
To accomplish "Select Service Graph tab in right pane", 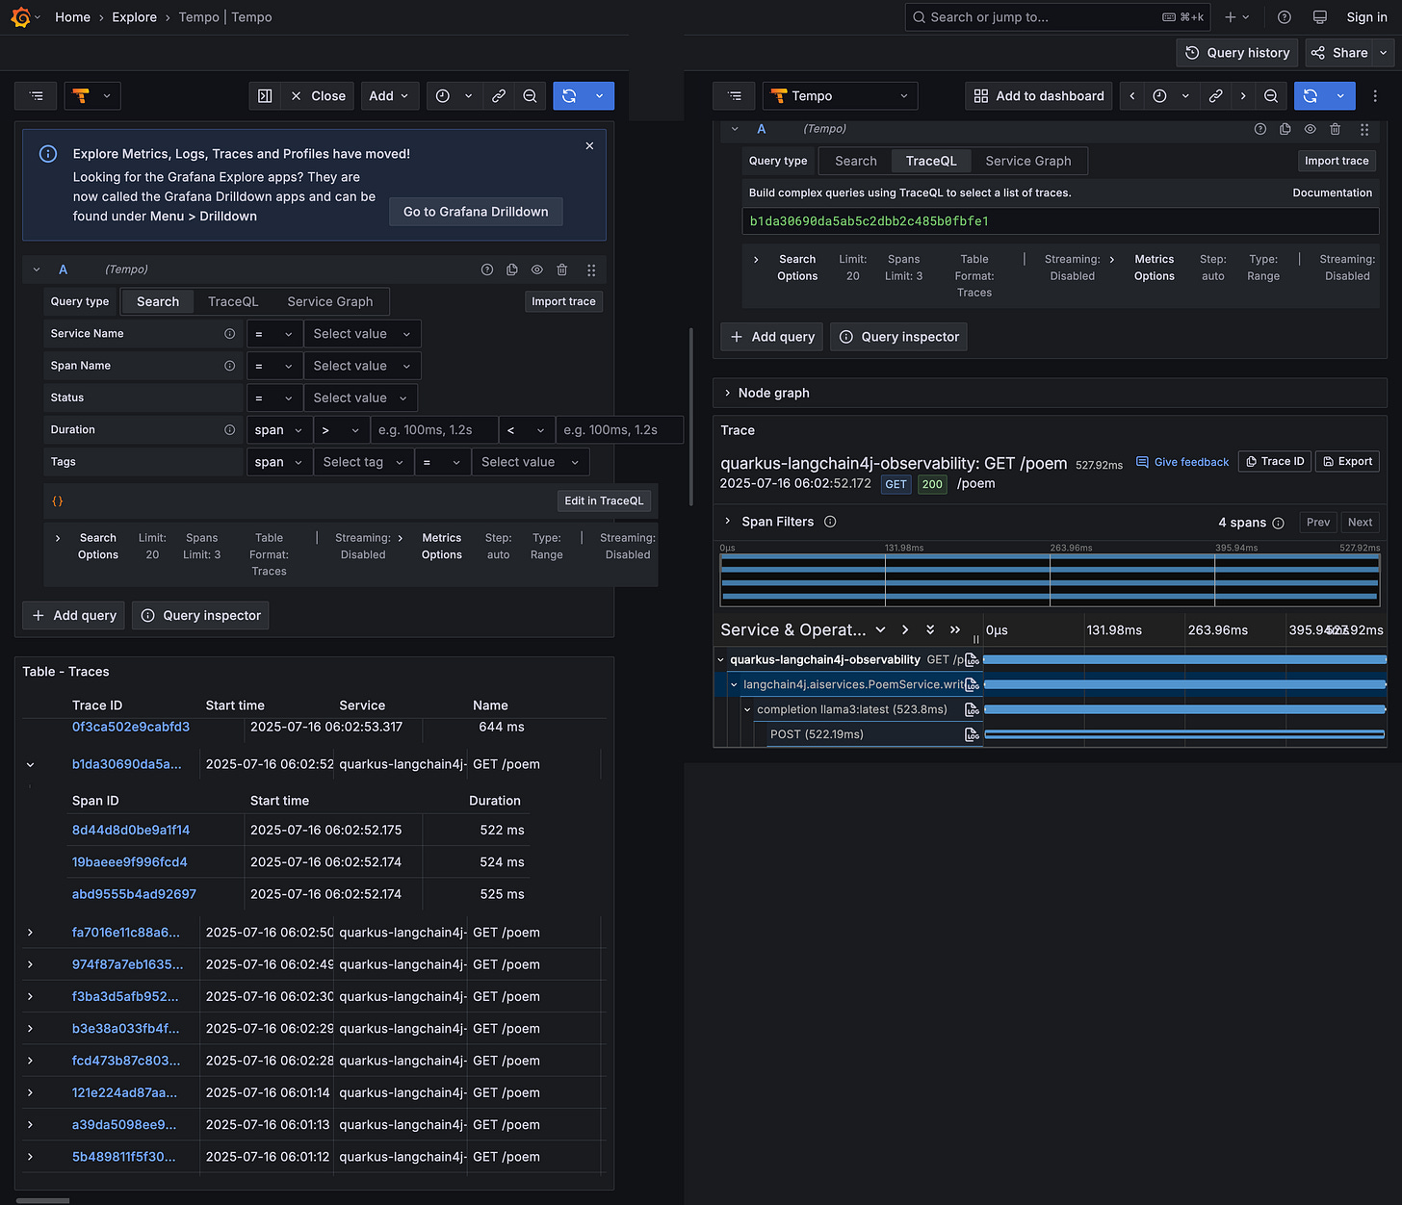I will pos(1027,162).
